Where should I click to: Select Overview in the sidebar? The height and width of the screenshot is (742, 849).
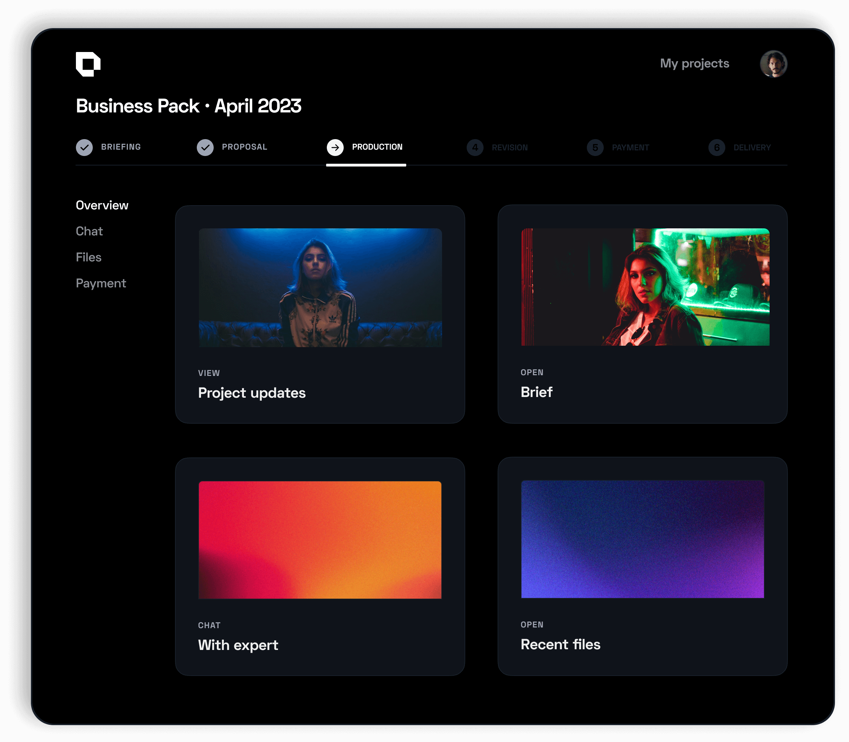coord(102,206)
